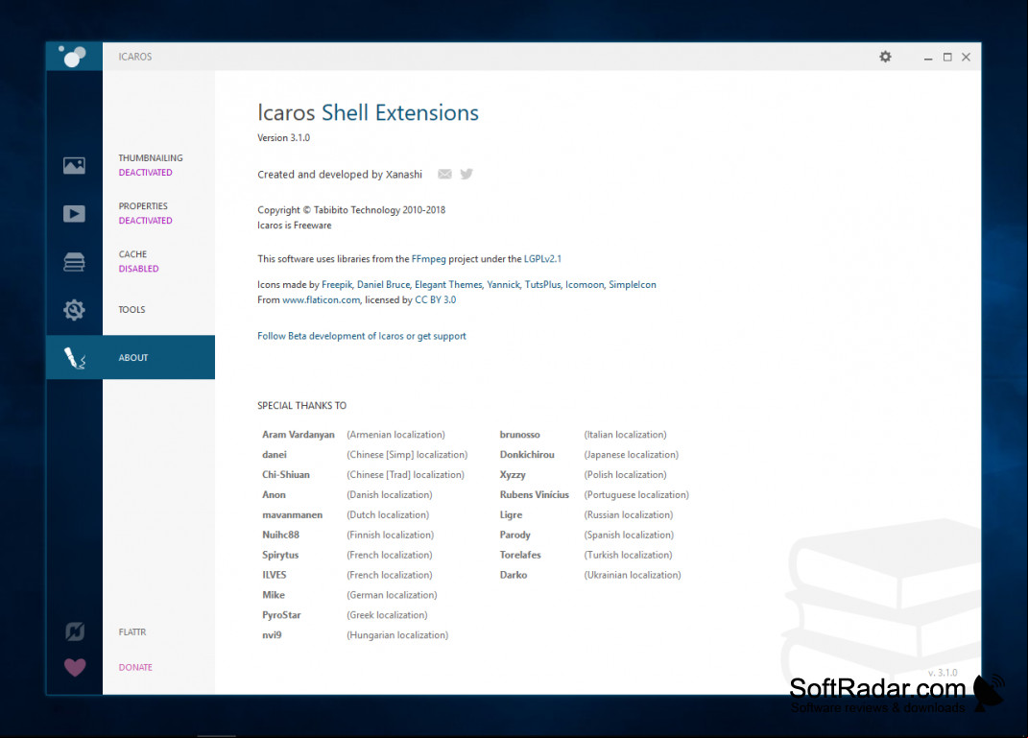
Task: Click the name 'Spirytus'
Action: pos(280,555)
